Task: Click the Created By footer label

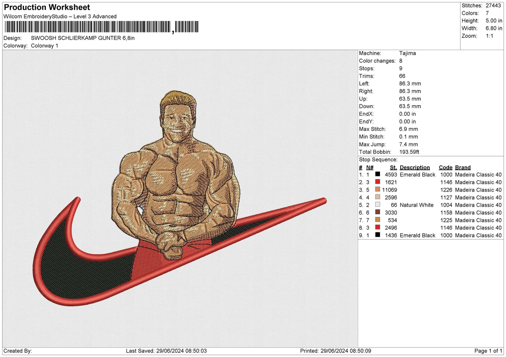Action: point(17,351)
